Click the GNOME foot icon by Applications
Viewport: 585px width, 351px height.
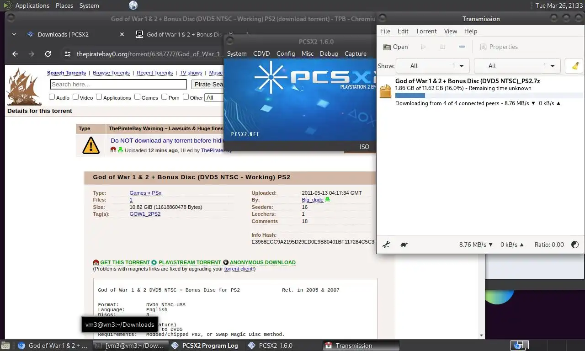[7, 5]
